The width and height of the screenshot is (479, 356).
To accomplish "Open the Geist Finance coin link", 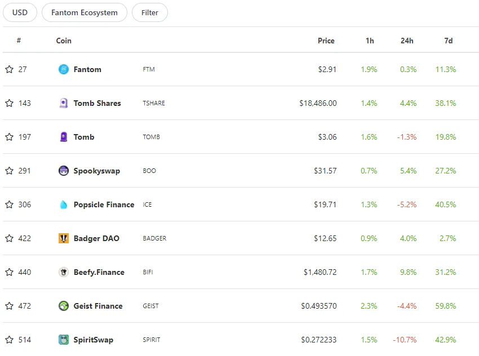I will (x=97, y=306).
